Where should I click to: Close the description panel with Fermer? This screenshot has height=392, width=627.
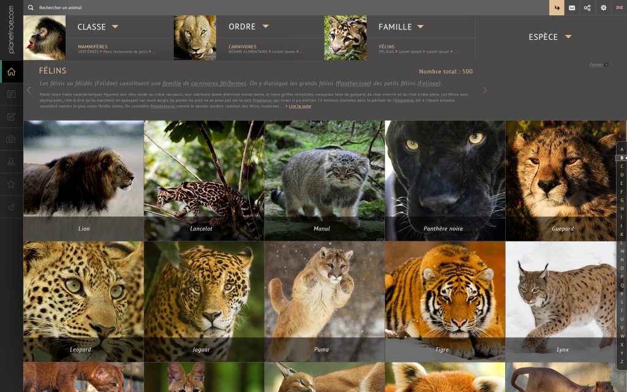[599, 65]
